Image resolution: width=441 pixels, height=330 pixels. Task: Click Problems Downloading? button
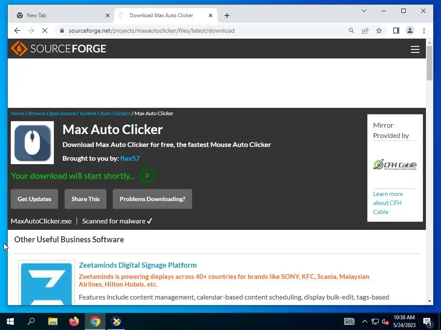pyautogui.click(x=152, y=199)
